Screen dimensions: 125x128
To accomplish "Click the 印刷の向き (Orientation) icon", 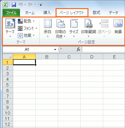I will (61, 23).
